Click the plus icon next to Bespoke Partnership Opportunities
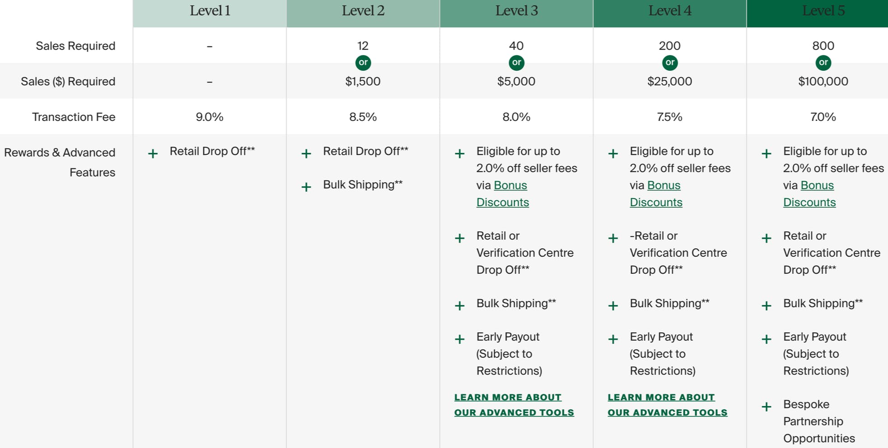Viewport: 888px width, 448px height. [x=766, y=407]
